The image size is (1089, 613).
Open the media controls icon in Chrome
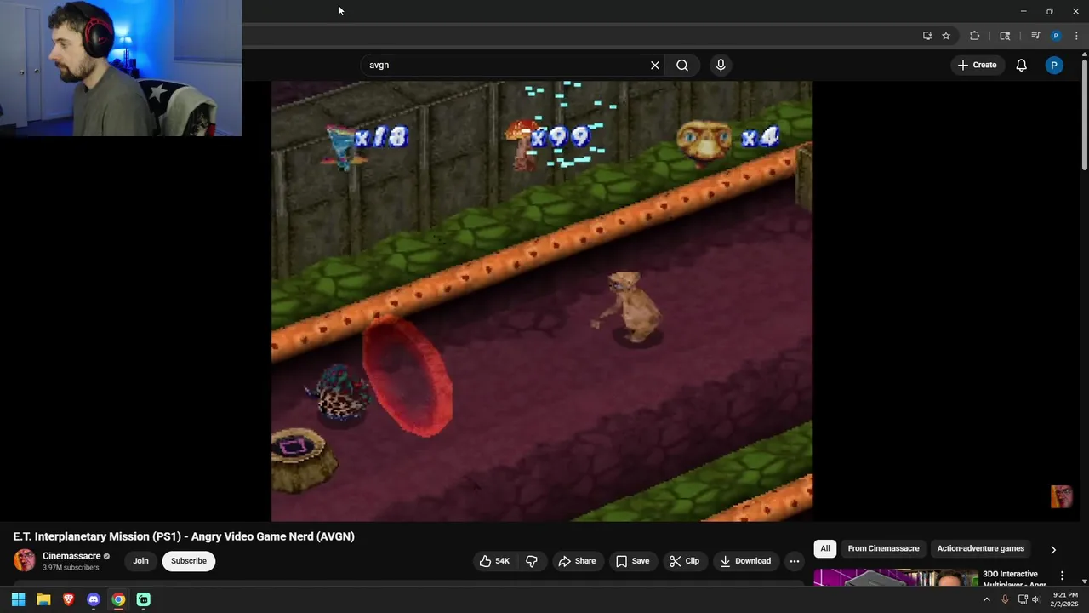pos(1035,36)
